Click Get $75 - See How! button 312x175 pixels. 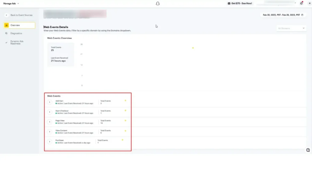[x=240, y=3]
